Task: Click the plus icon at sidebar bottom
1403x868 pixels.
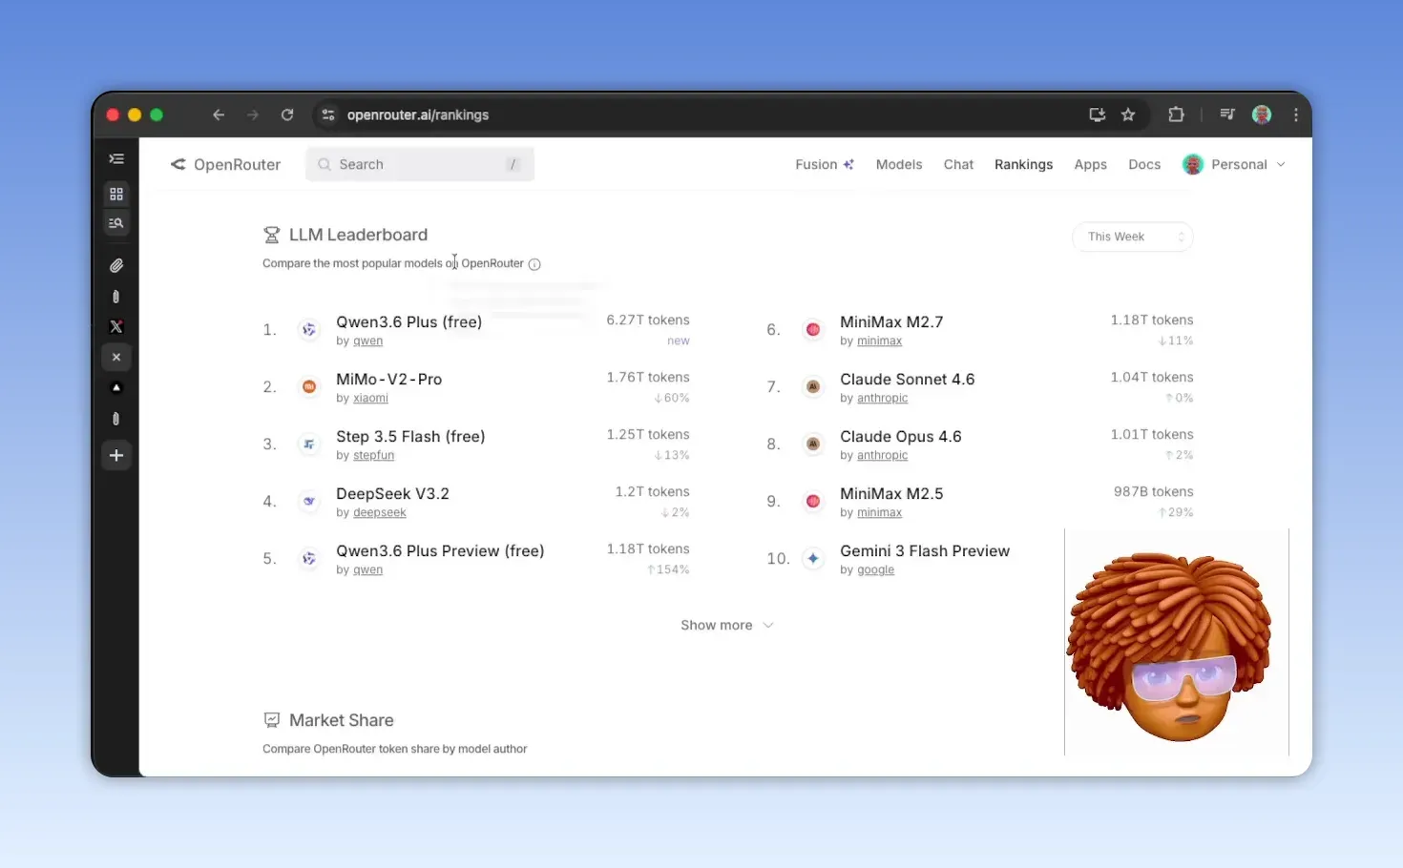Action: tap(115, 455)
